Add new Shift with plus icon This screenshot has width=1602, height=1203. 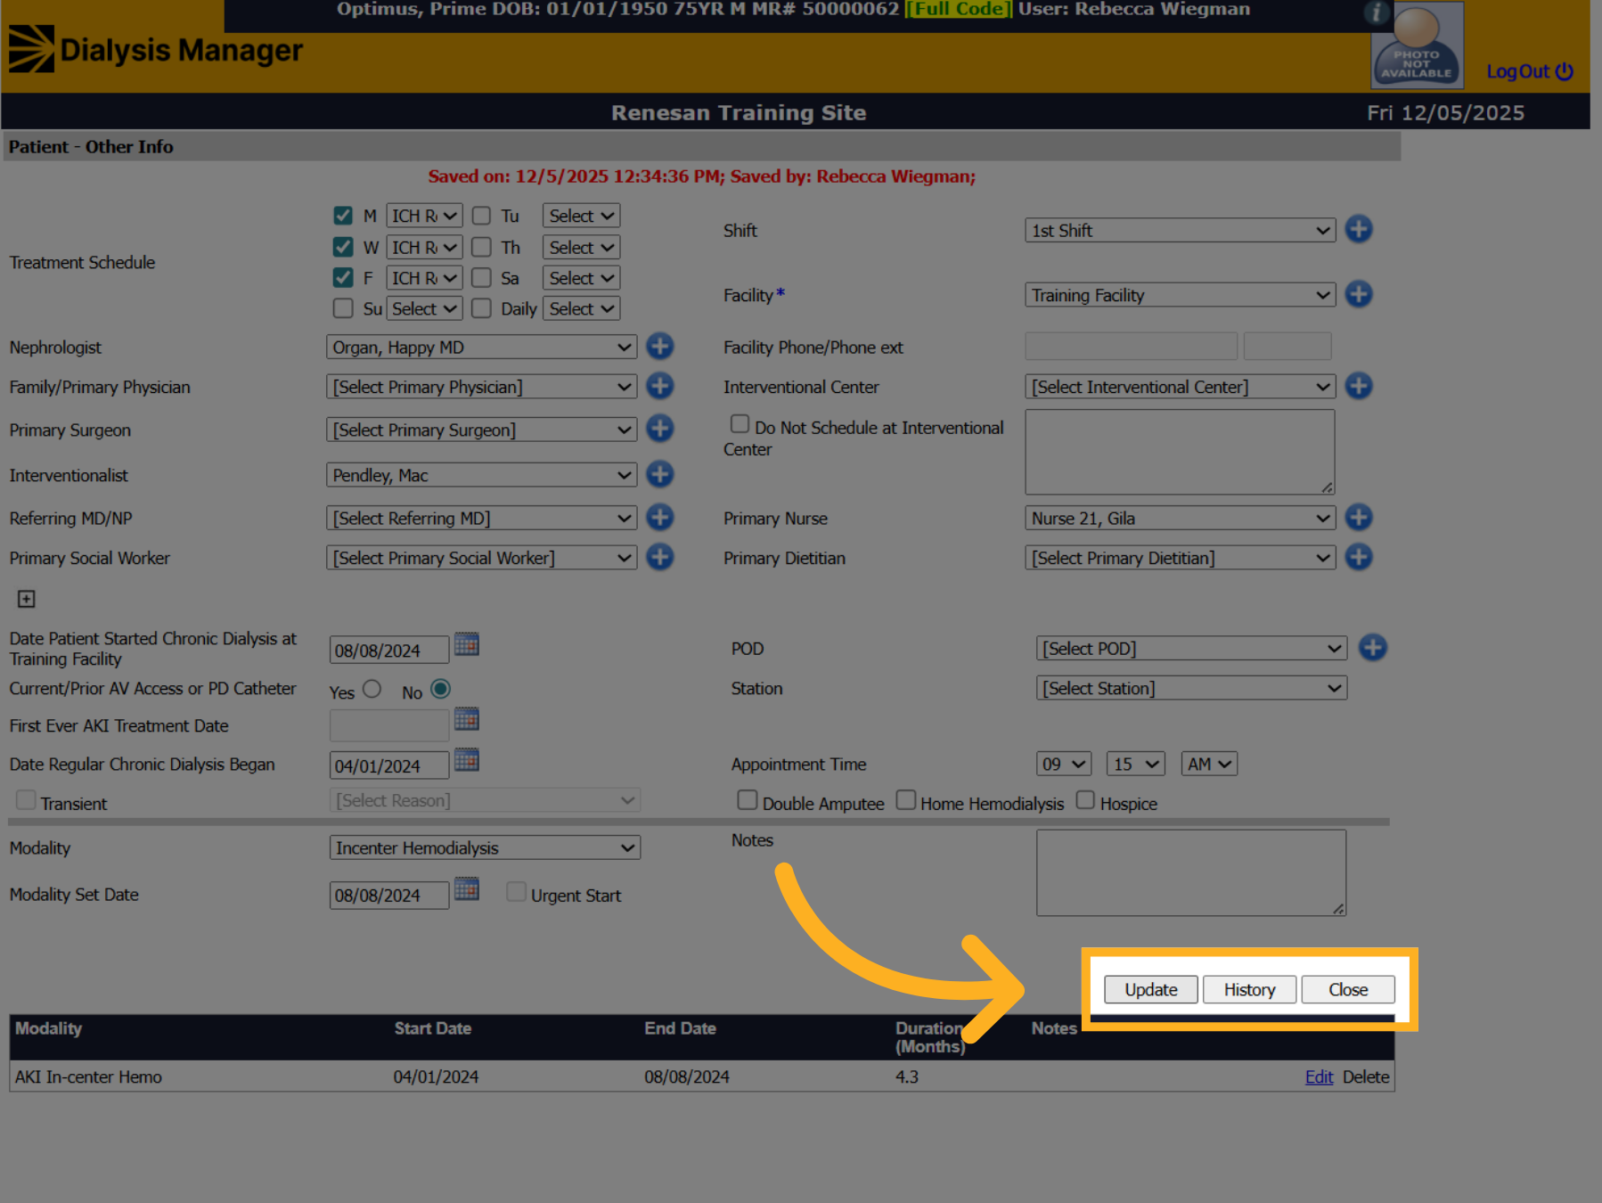pyautogui.click(x=1358, y=229)
